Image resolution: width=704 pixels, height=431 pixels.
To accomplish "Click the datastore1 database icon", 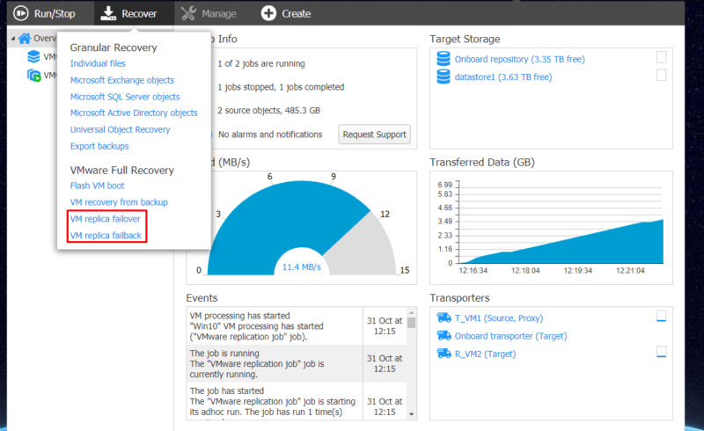I will pos(444,77).
